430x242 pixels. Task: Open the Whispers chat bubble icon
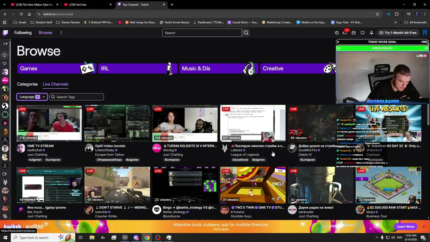click(x=362, y=33)
